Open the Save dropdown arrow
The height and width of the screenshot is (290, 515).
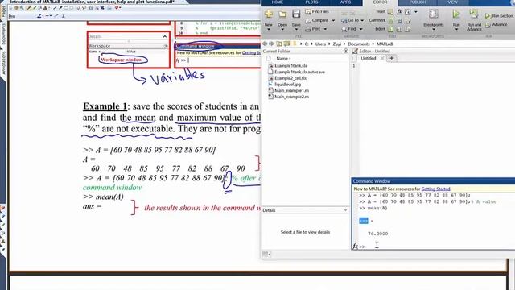click(296, 29)
